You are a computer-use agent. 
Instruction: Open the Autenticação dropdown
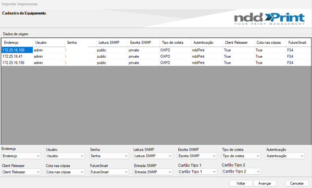pos(285,156)
